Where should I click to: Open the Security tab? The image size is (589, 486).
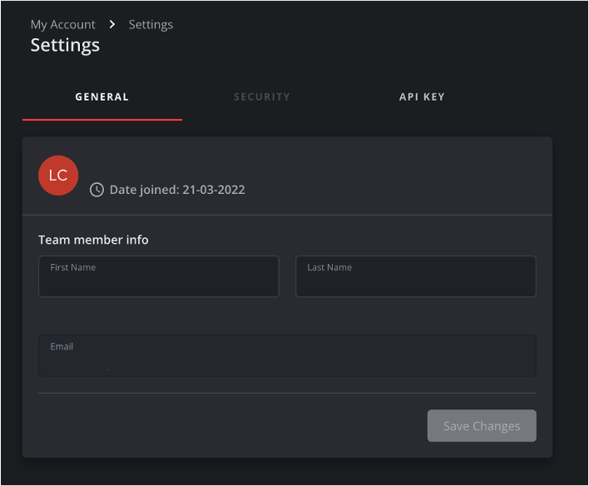[262, 97]
